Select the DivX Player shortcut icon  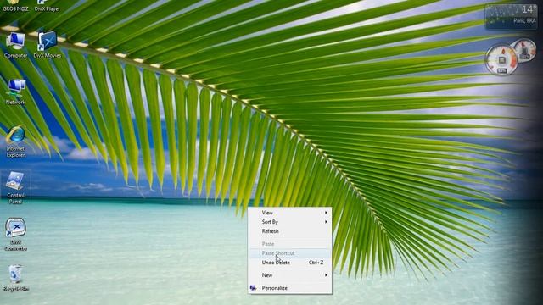pyautogui.click(x=48, y=6)
